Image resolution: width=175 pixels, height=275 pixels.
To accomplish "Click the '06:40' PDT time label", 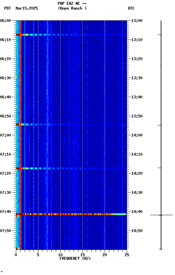I will click(x=5, y=97).
